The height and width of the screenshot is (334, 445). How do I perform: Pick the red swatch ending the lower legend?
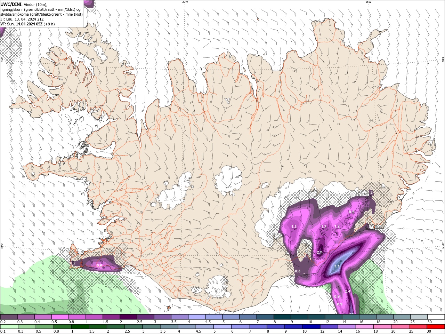(436, 327)
